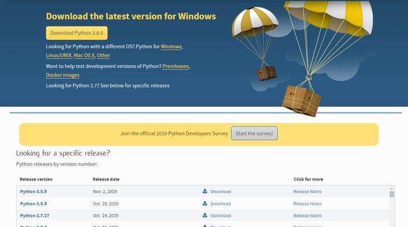Click the Looking for Python 2.7? text
This screenshot has width=408, height=227.
[108, 86]
